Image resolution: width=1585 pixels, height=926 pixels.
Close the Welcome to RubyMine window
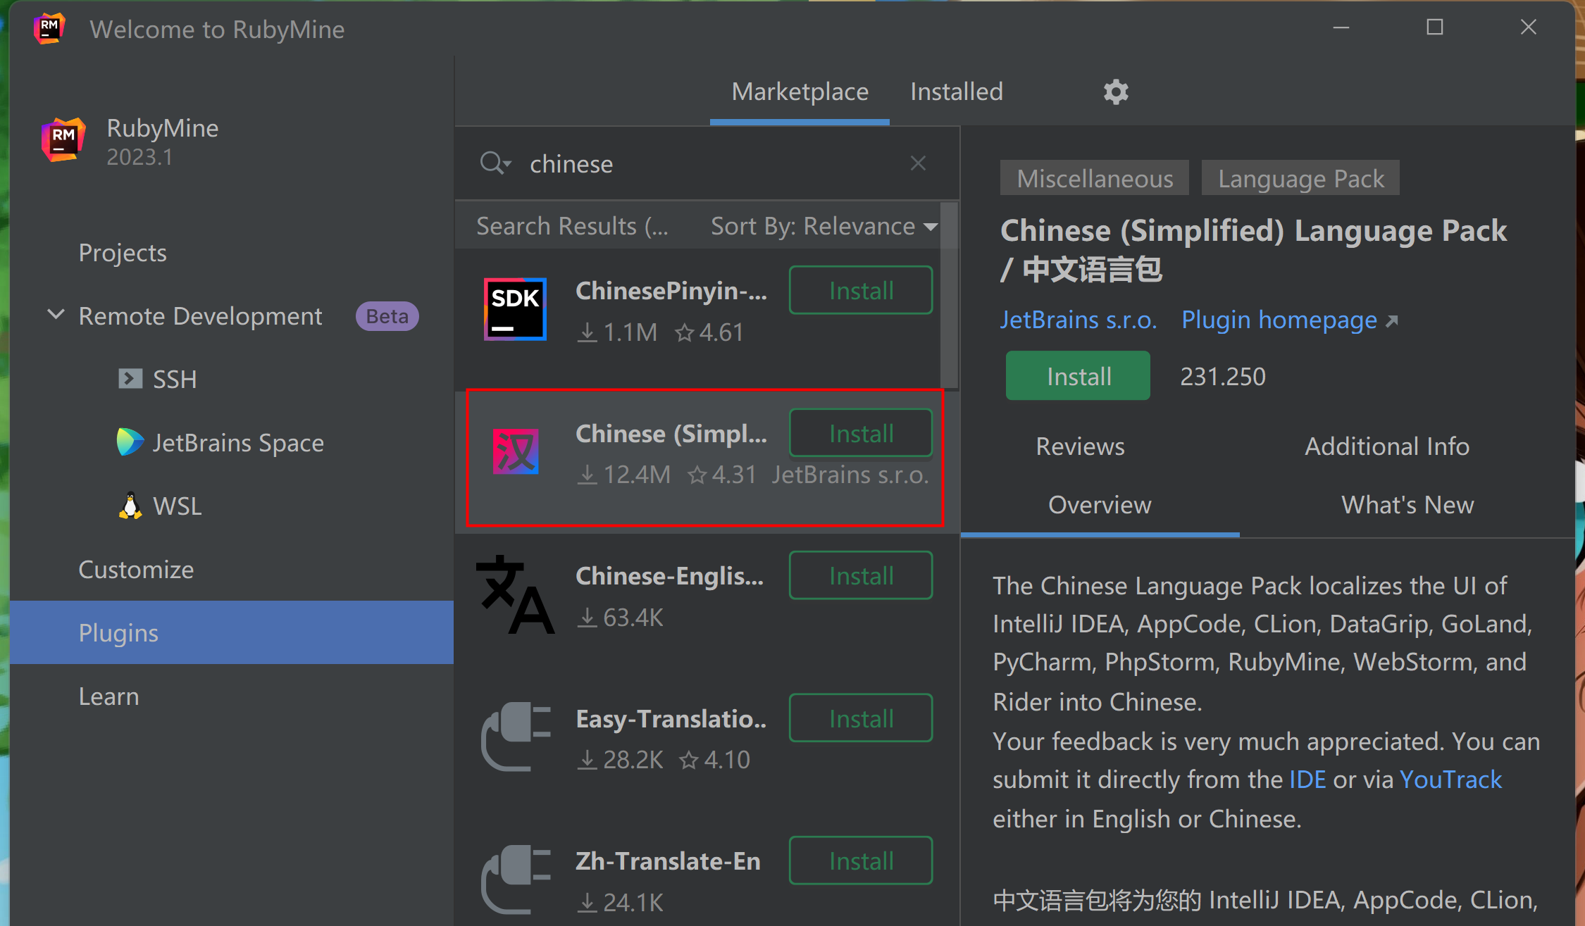(x=1528, y=27)
